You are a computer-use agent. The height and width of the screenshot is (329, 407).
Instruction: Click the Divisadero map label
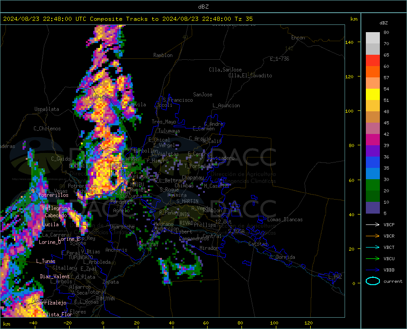click(x=221, y=158)
